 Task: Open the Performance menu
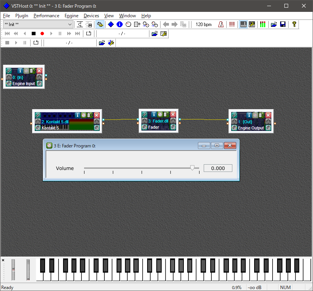(46, 16)
